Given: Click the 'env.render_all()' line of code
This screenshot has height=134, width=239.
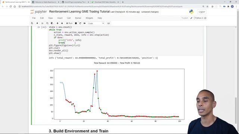Looking at the screenshot, I should (x=59, y=51).
